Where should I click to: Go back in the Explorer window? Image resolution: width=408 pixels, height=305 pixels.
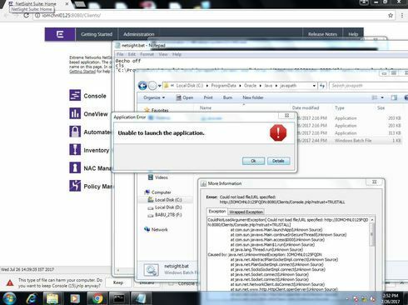(142, 86)
